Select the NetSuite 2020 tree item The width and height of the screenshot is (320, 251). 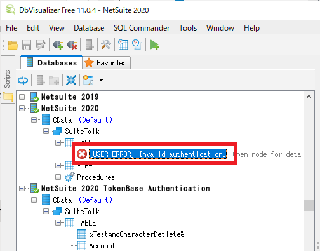70,108
